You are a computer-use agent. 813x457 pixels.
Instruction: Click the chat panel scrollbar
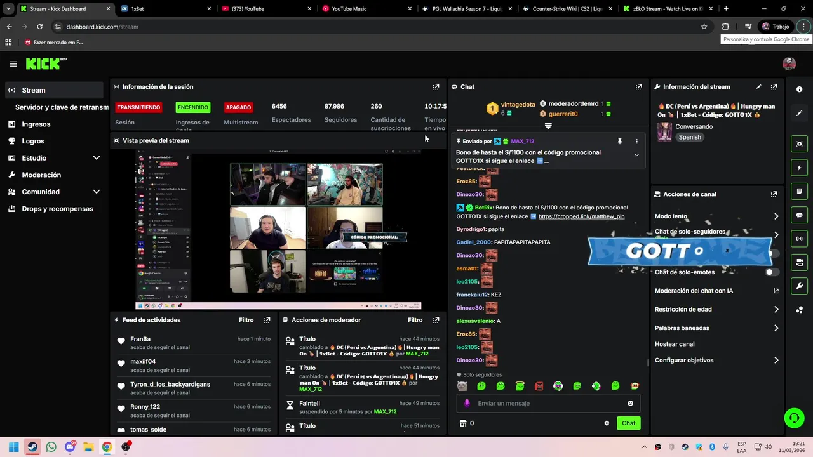[647, 362]
